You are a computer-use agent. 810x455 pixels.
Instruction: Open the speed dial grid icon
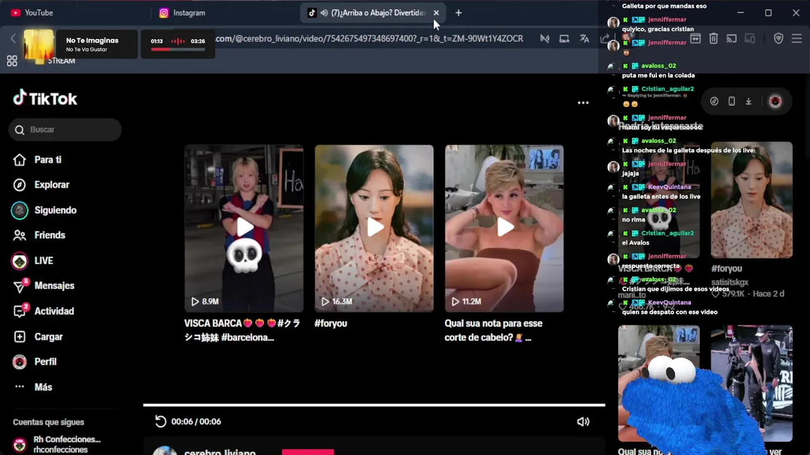[x=12, y=61]
